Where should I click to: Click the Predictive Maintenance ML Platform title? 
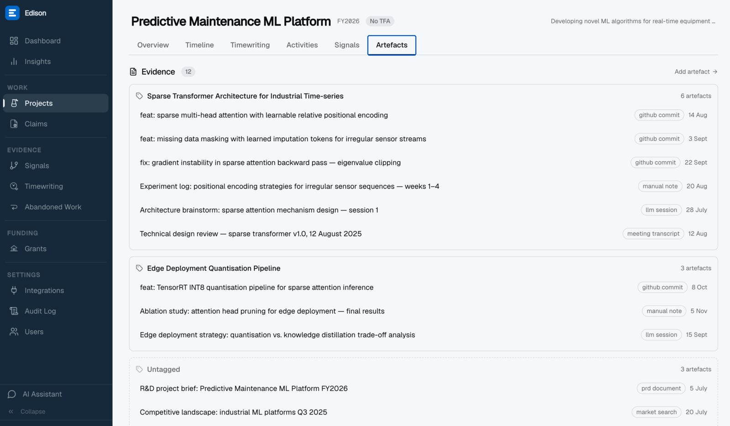231,21
